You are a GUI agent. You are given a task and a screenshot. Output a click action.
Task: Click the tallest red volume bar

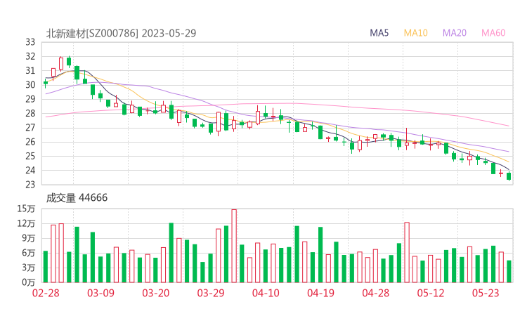click(x=234, y=246)
